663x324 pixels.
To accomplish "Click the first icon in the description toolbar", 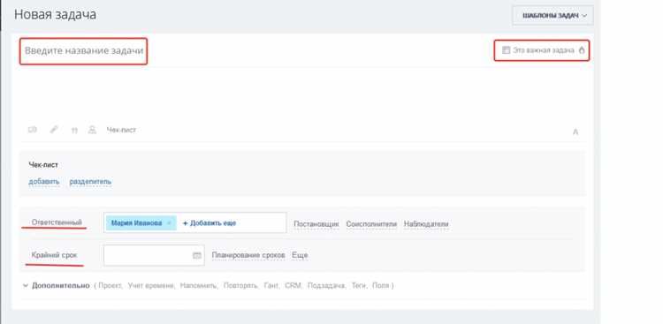I will coord(32,130).
